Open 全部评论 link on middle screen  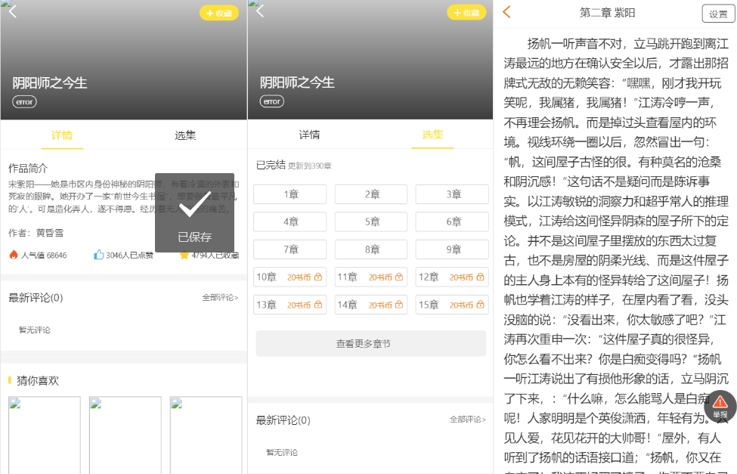(x=467, y=419)
